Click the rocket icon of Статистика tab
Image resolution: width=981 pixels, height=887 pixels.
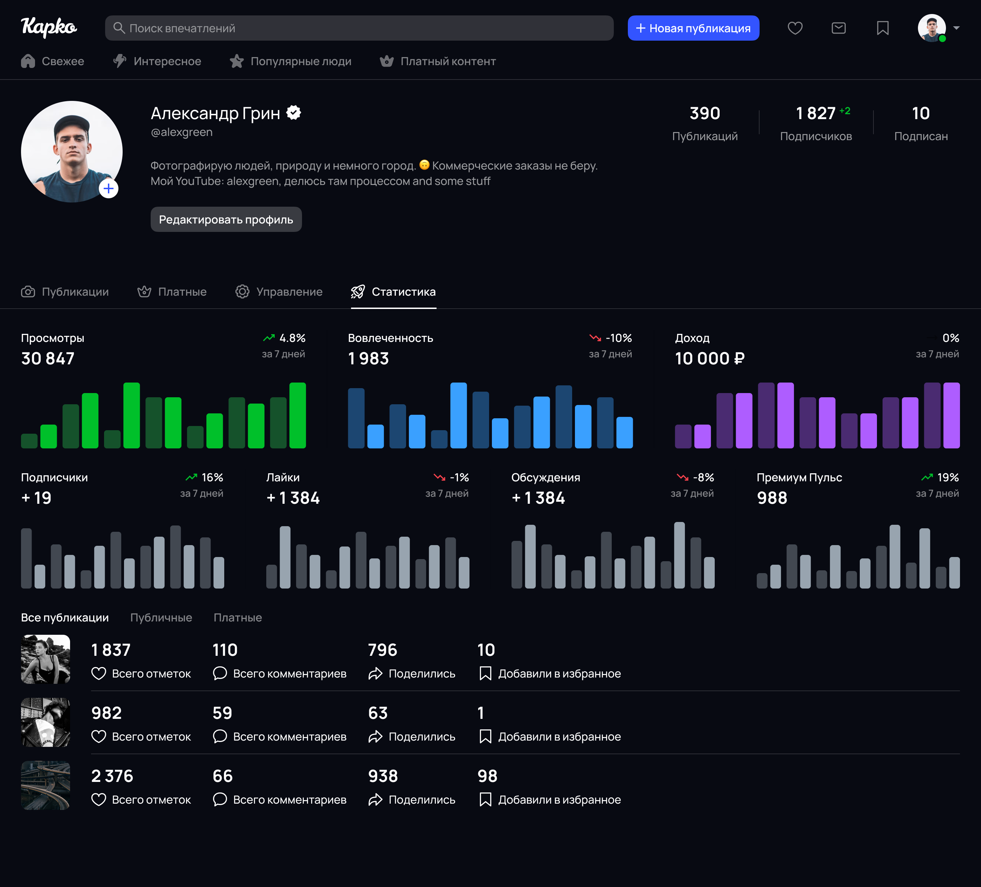tap(358, 291)
